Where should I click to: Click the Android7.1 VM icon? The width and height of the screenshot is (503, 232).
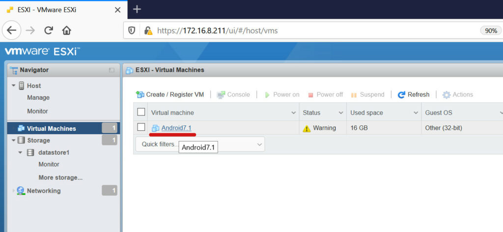pos(155,128)
